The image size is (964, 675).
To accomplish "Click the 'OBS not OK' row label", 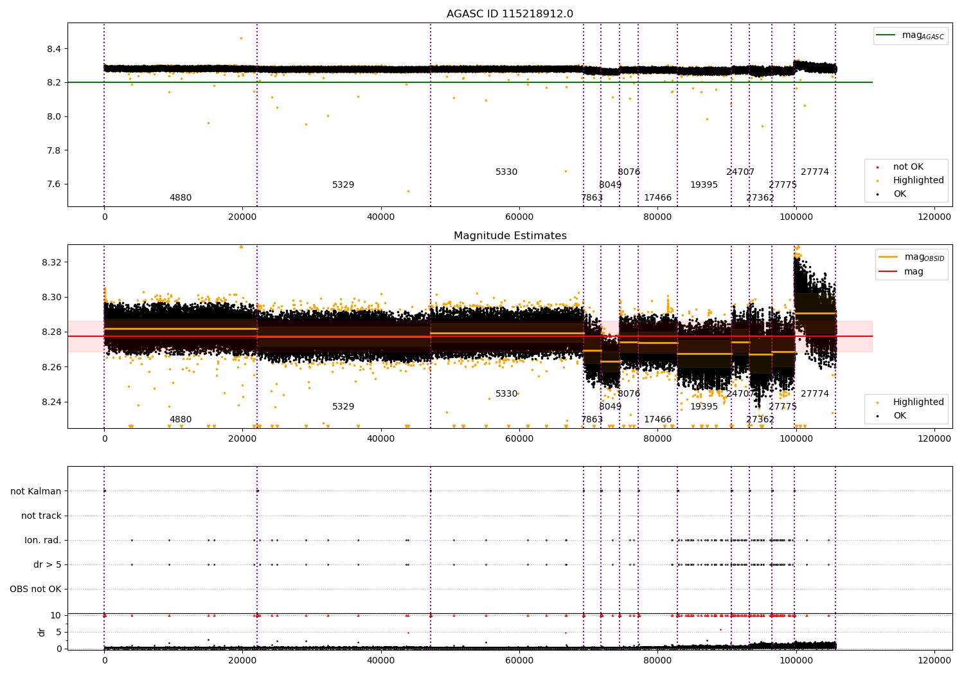I will pyautogui.click(x=35, y=589).
